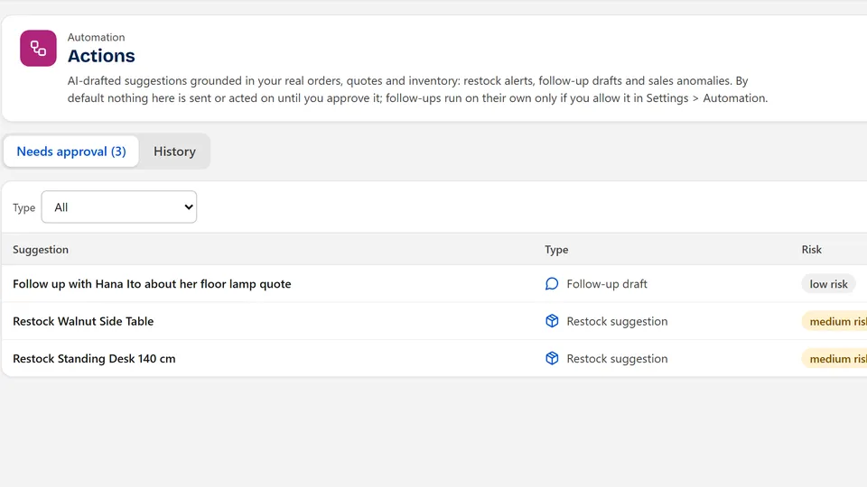This screenshot has width=867, height=487.
Task: Click the box icon in Standing Desk row
Action: point(551,358)
